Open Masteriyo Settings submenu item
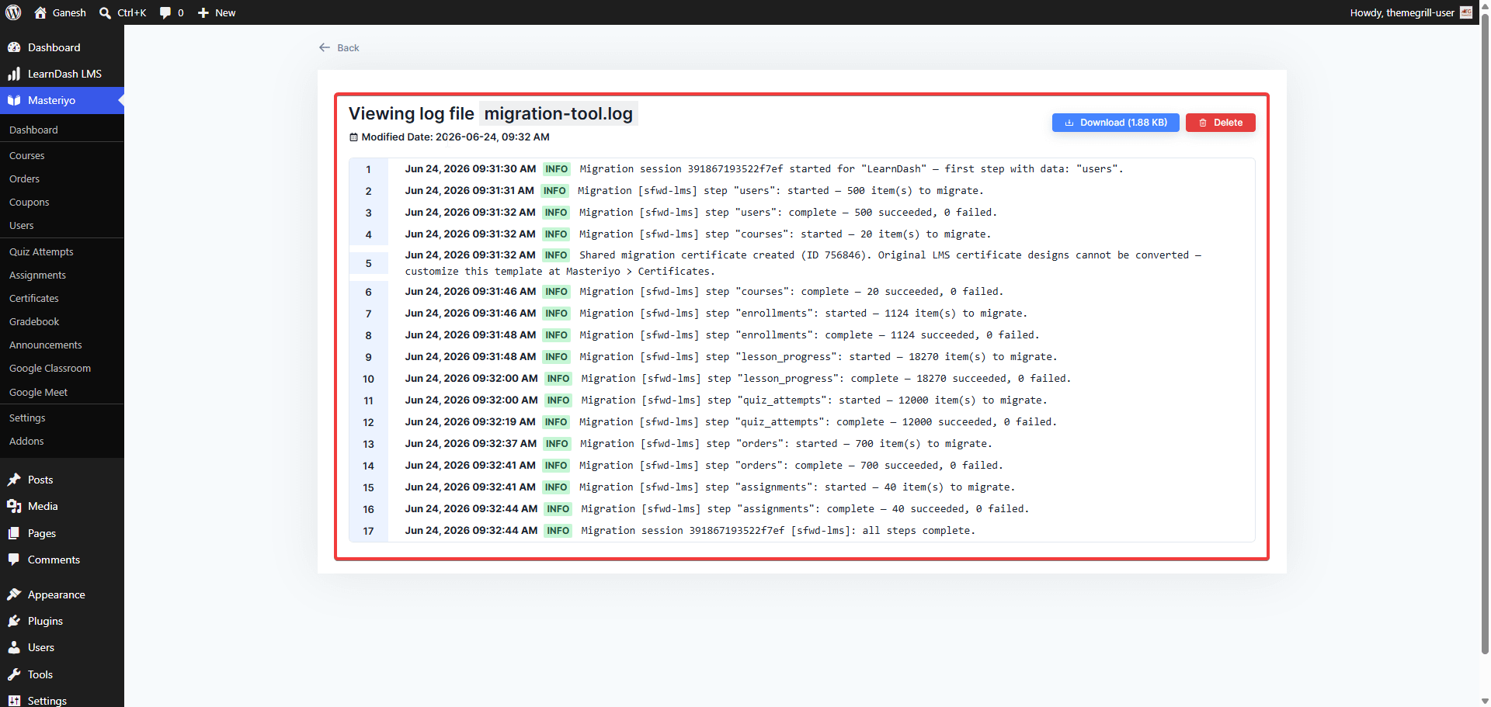Screen dimensions: 1491x707 [27, 418]
